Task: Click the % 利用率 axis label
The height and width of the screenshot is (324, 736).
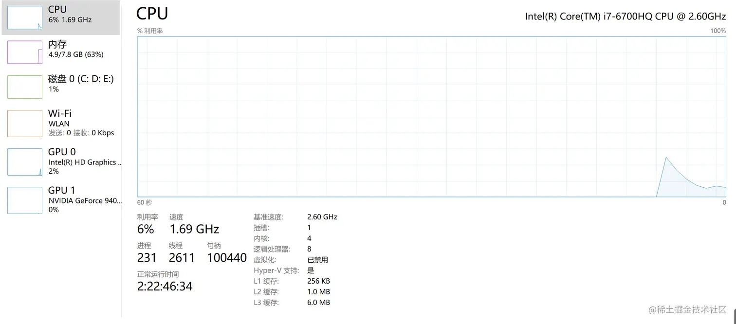Action: click(150, 31)
